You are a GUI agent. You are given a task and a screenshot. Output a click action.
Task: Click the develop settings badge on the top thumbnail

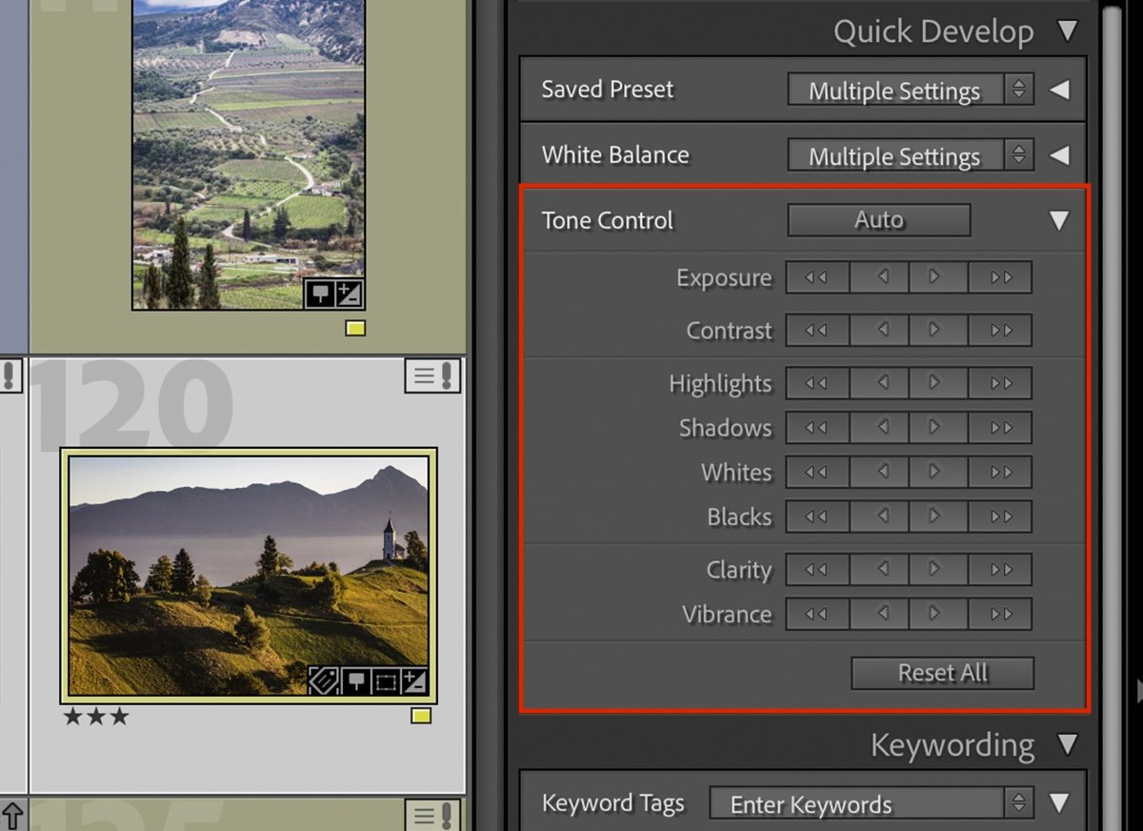(350, 294)
